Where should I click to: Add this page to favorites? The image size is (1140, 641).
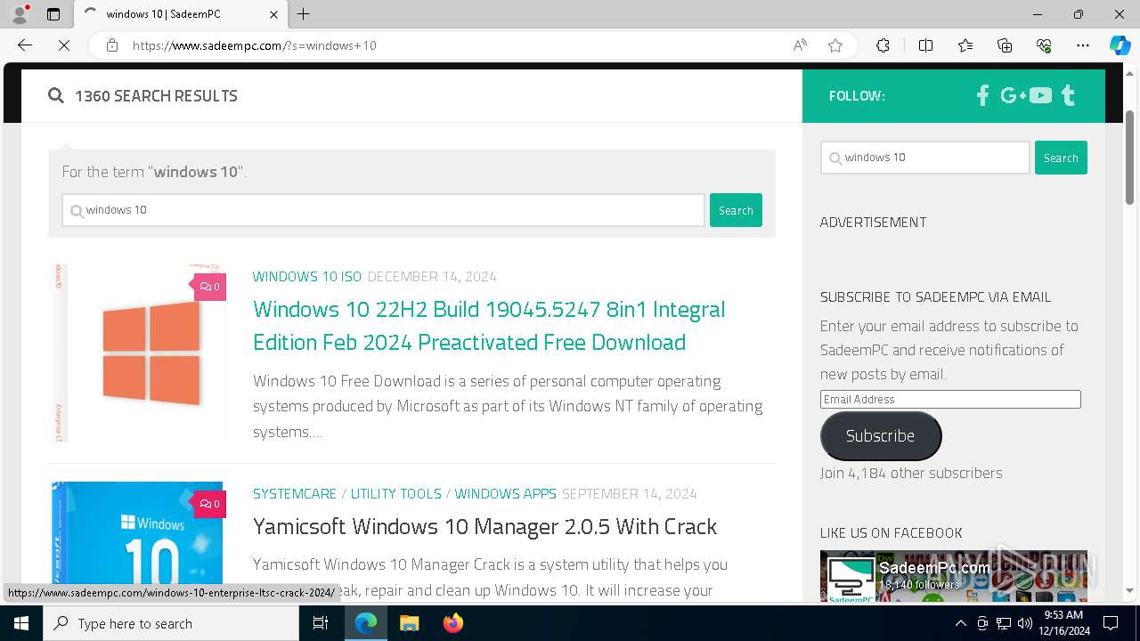click(835, 45)
